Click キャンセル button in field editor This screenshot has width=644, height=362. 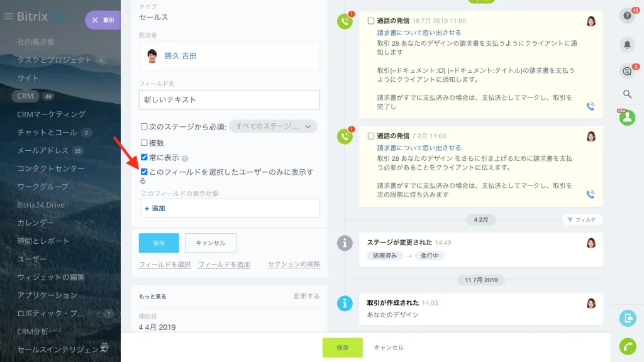pyautogui.click(x=211, y=243)
